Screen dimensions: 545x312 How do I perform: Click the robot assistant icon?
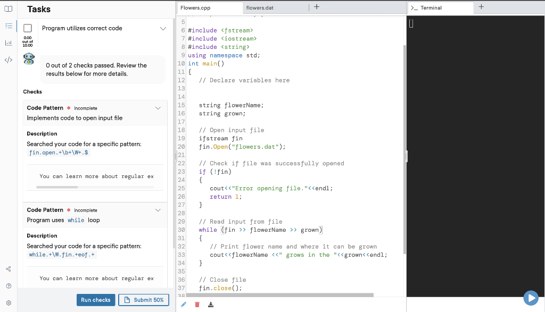(x=28, y=58)
